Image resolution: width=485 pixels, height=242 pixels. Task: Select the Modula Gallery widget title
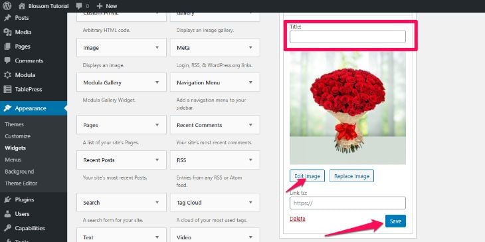pos(102,82)
